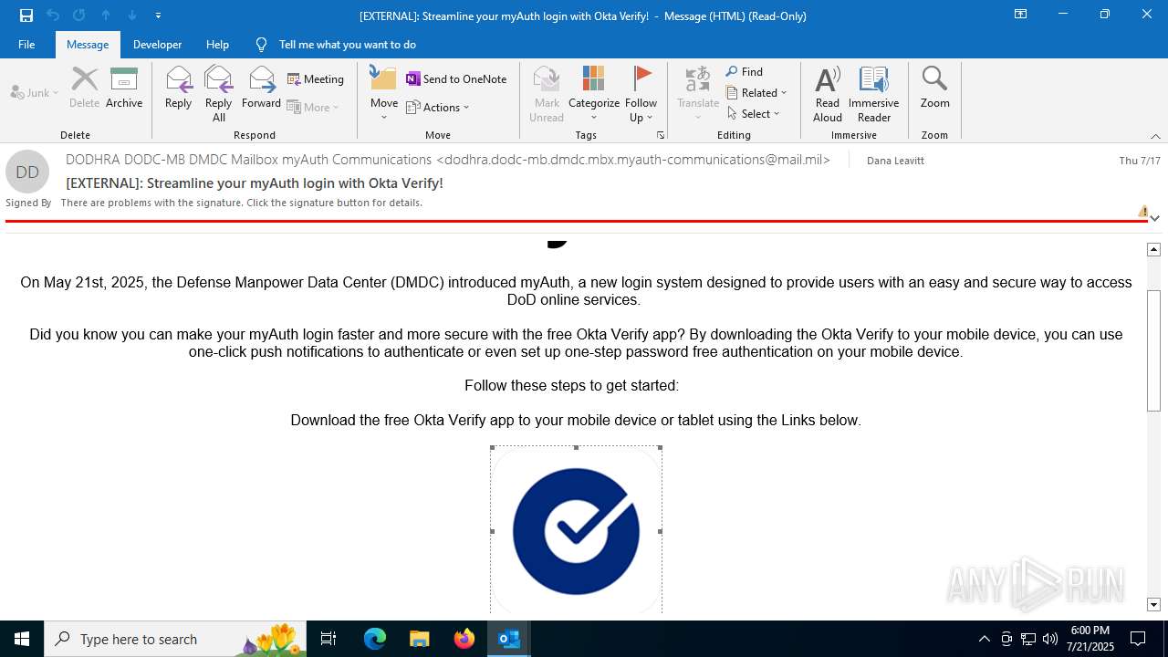
Task: Open the Windows Start menu
Action: [22, 639]
